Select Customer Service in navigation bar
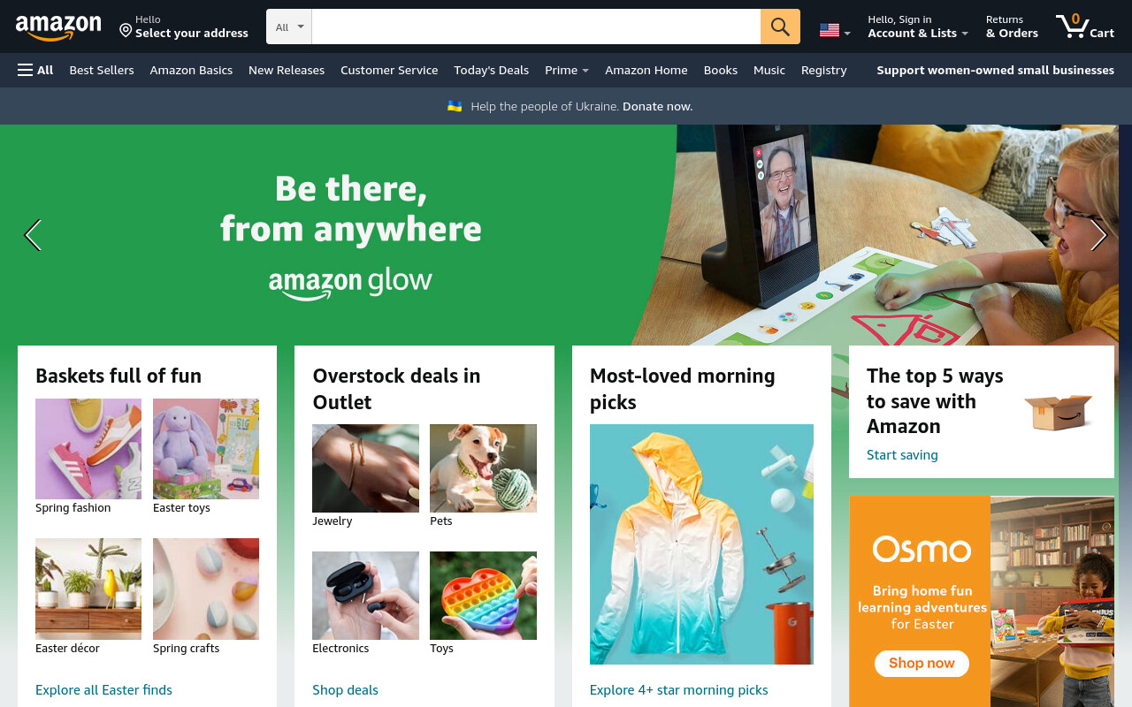1132x707 pixels. (x=389, y=70)
